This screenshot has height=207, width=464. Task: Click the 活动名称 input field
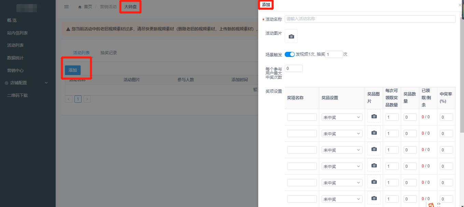(x=370, y=19)
